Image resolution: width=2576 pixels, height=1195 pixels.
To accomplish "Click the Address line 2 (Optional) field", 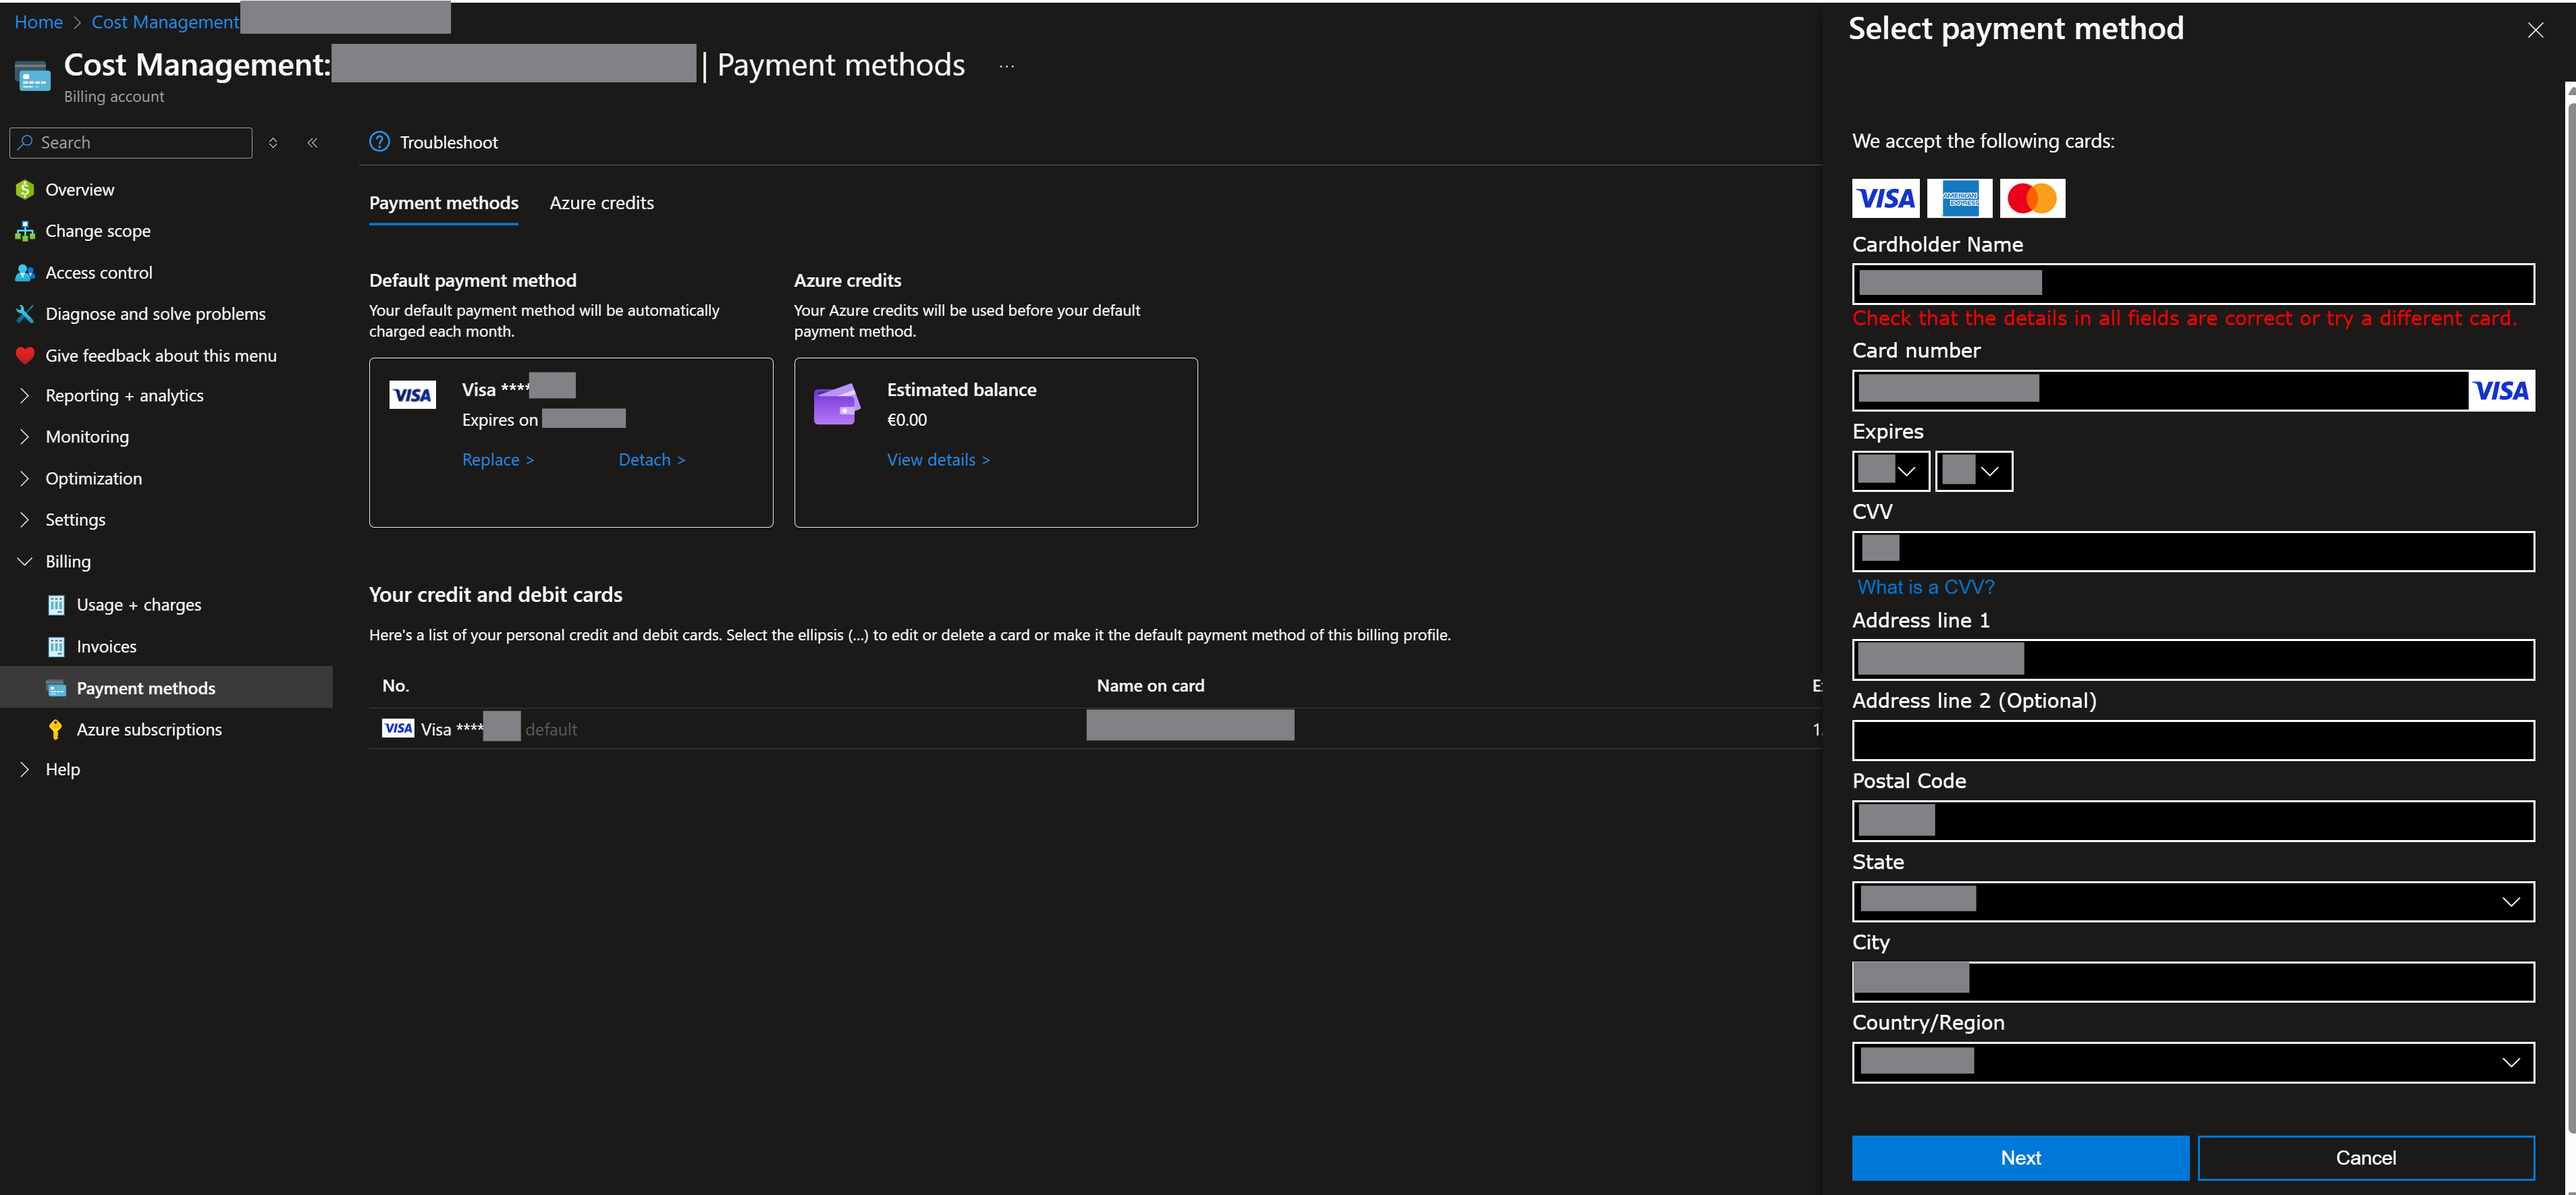I will [2193, 740].
